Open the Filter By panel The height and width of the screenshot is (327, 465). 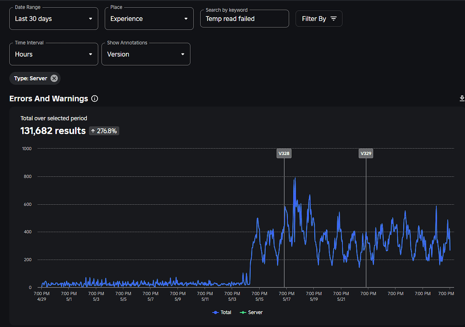(319, 18)
